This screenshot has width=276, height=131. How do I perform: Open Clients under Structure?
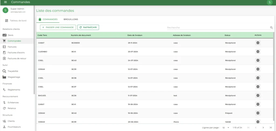pos(17,121)
